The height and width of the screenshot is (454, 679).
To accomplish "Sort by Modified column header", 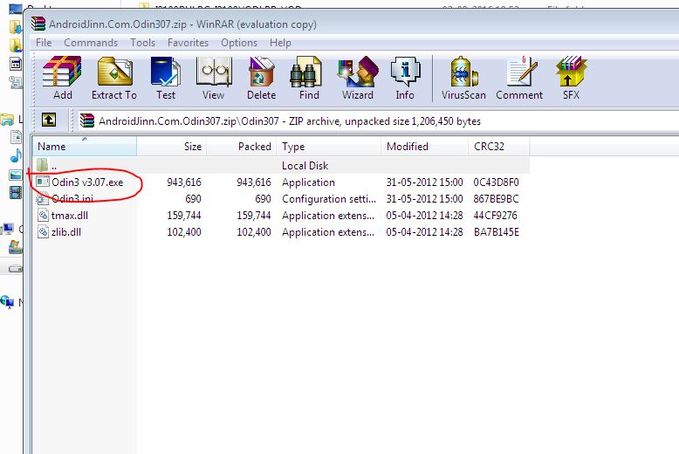I will point(425,147).
